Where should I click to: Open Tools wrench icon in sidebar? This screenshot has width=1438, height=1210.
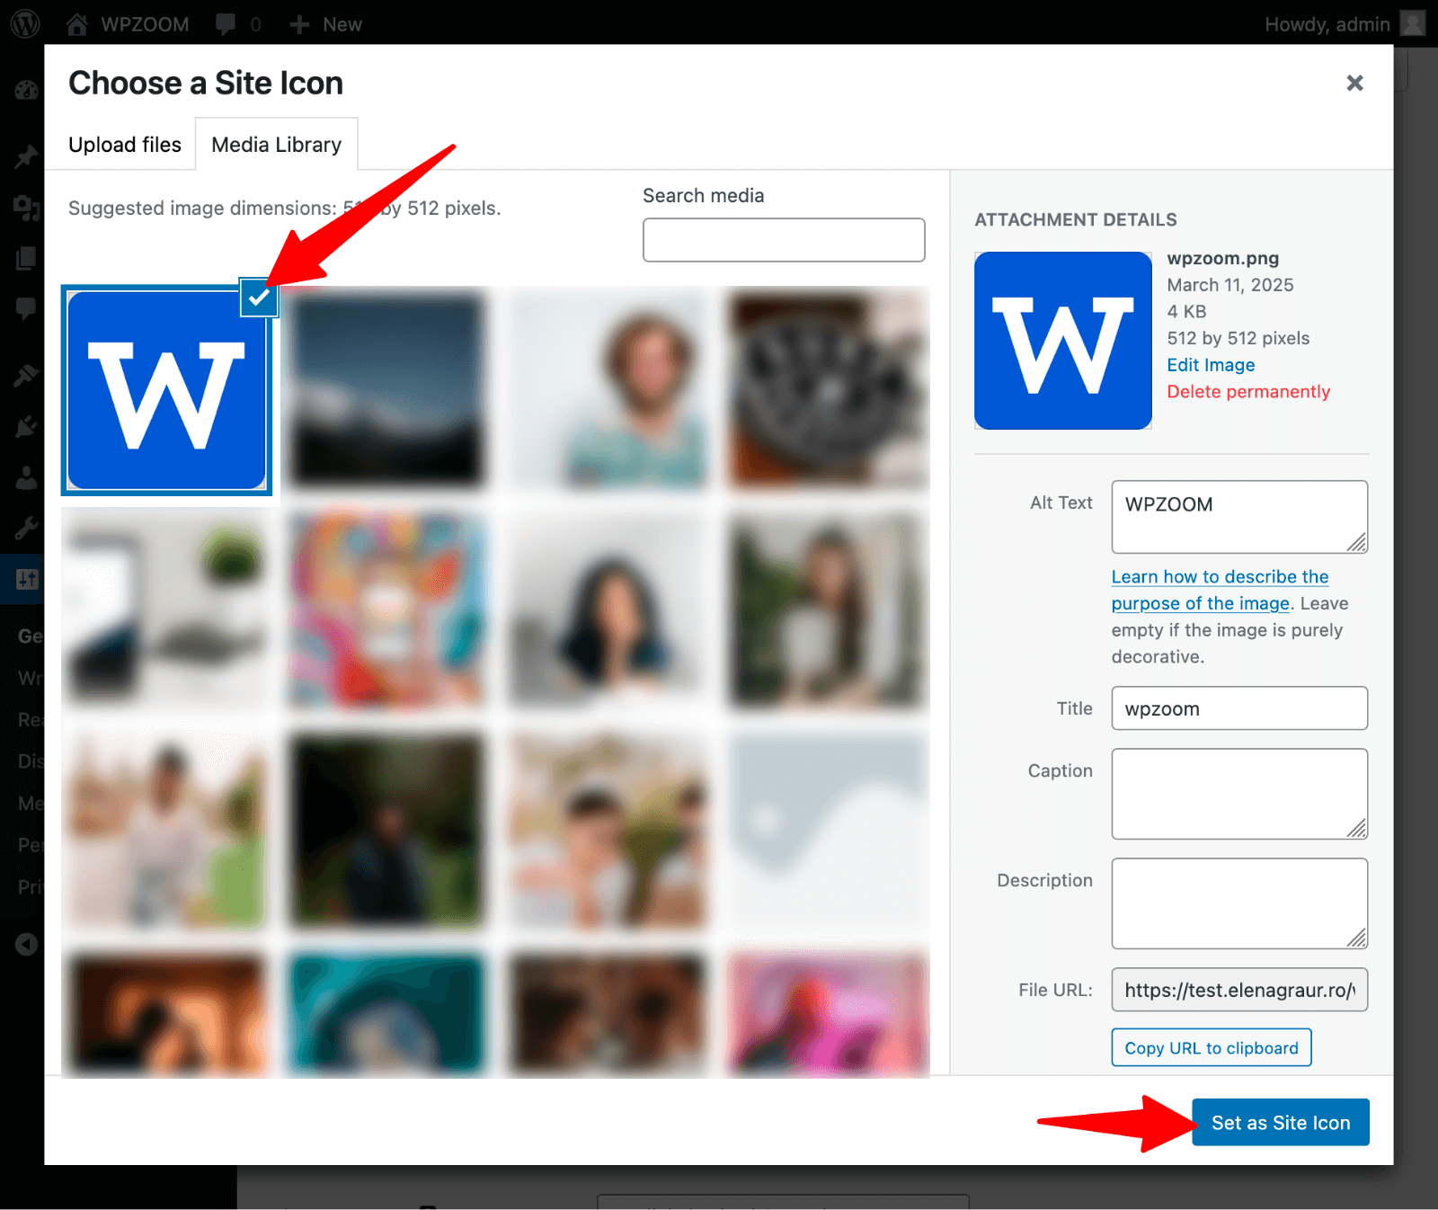pos(26,528)
